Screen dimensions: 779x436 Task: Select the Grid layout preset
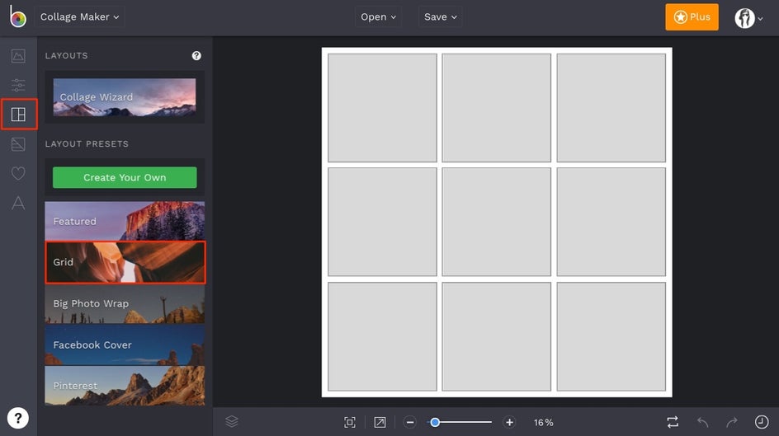click(x=125, y=262)
